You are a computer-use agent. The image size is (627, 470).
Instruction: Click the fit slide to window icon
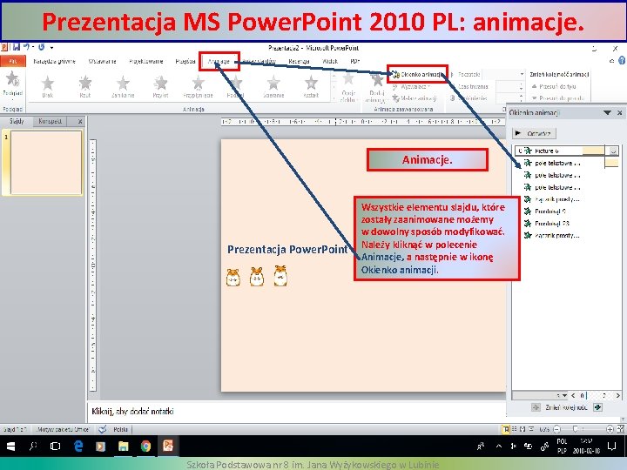click(x=620, y=429)
